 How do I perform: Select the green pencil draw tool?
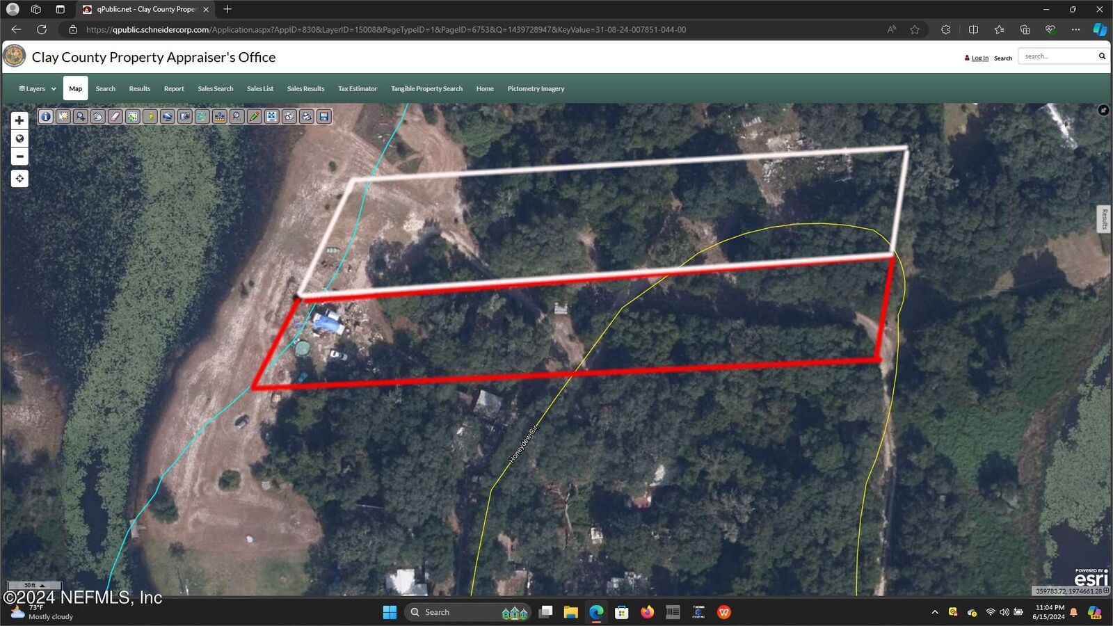pyautogui.click(x=255, y=117)
